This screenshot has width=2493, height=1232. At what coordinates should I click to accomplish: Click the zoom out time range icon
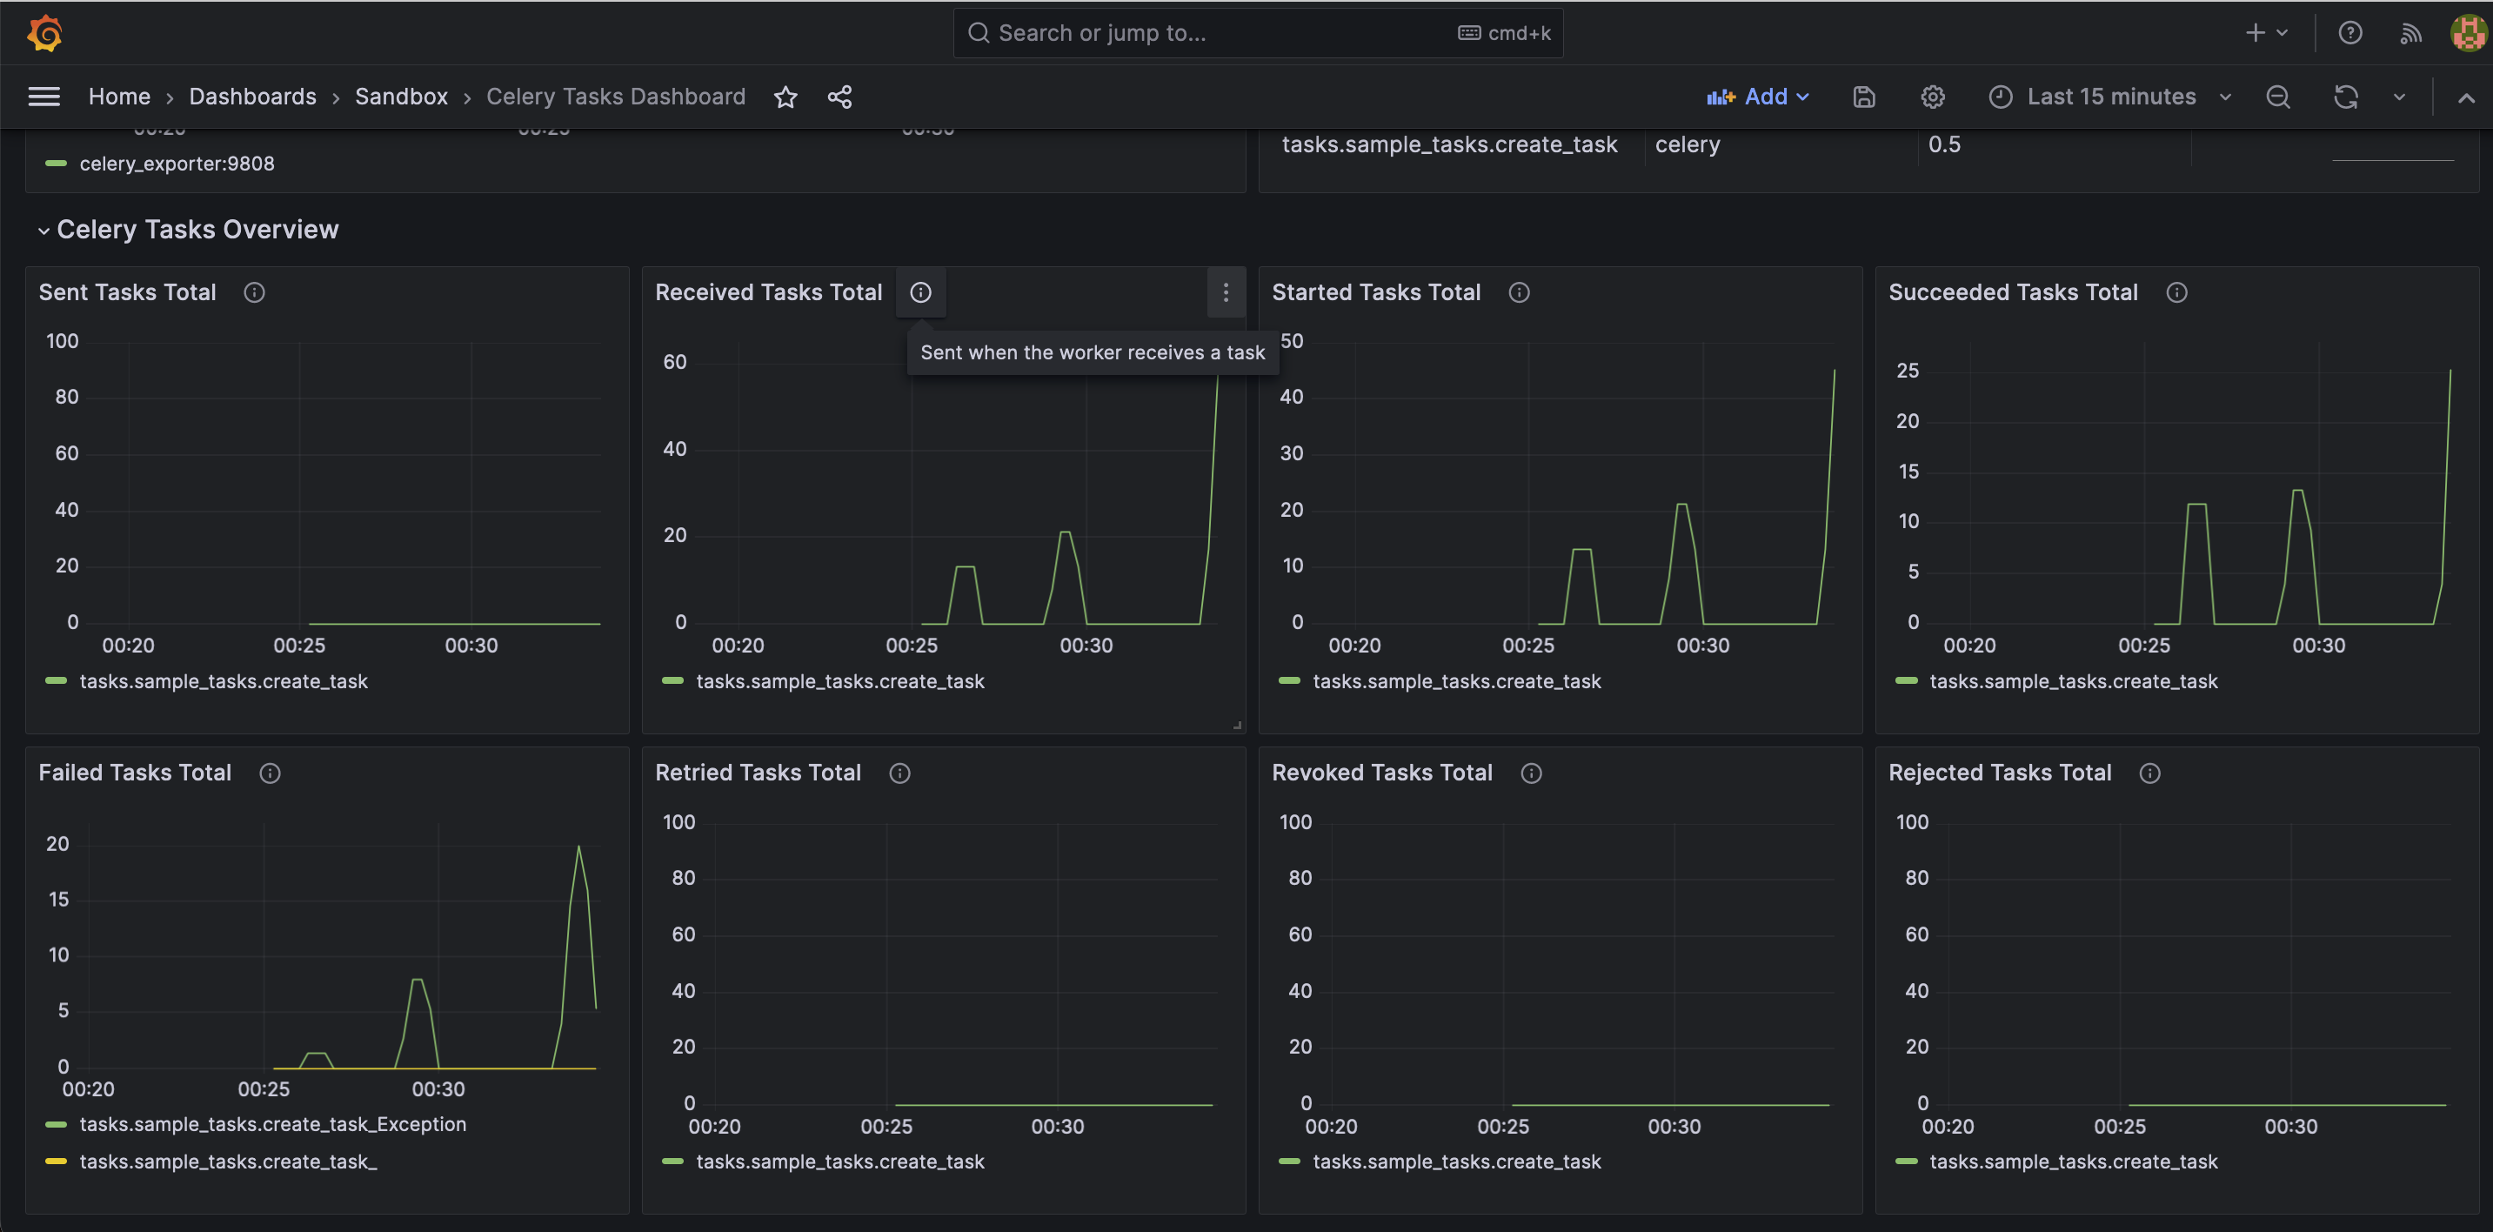tap(2278, 97)
